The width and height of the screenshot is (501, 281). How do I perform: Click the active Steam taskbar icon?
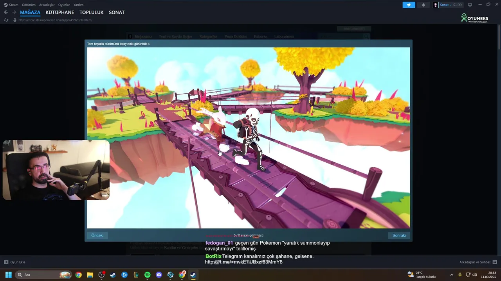[193, 275]
